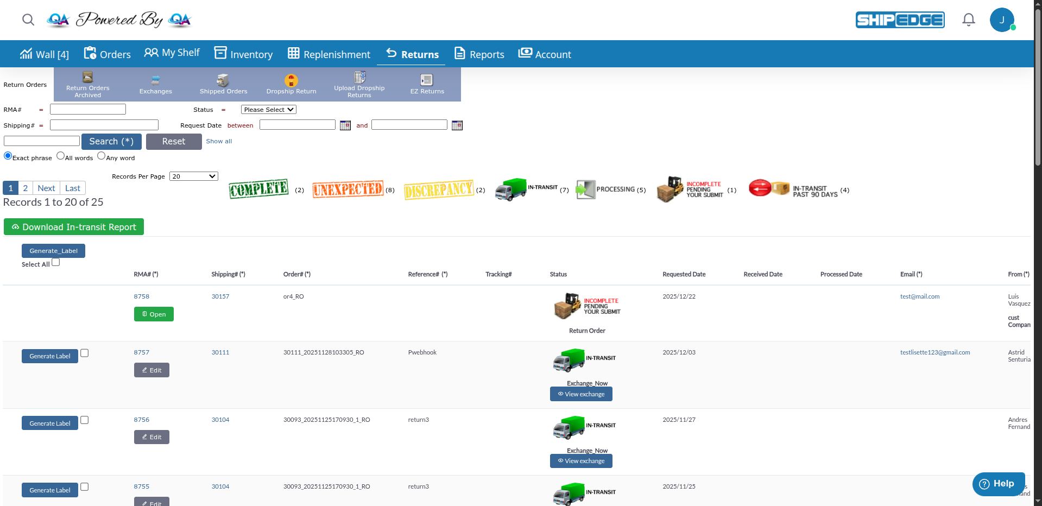Select the Any word radio button
This screenshot has height=506, width=1042.
(101, 155)
